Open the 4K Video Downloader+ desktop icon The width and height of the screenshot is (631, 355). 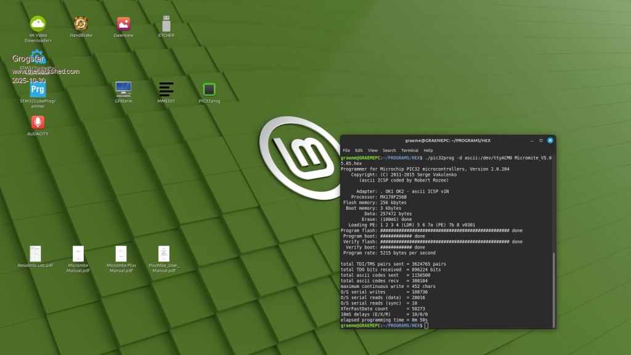coord(38,24)
